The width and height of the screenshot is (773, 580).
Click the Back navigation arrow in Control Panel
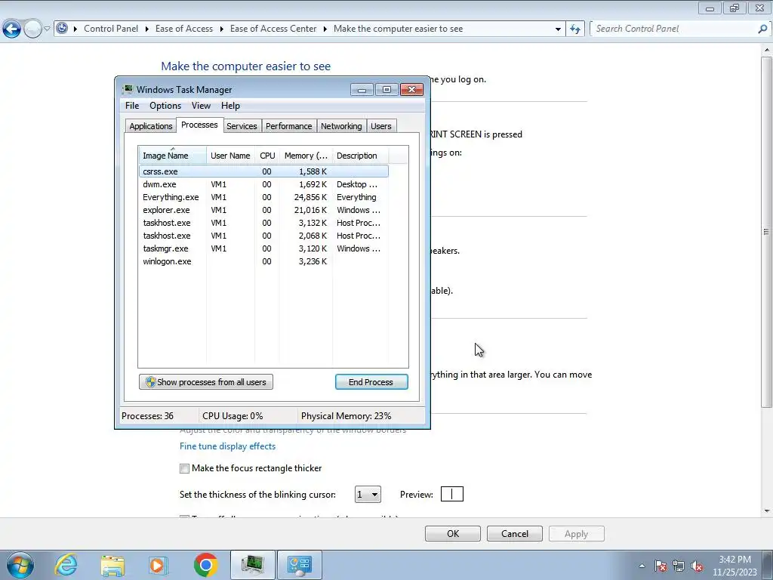12,29
